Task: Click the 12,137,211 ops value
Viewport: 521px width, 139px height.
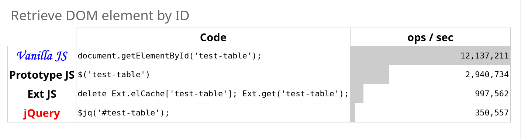Action: 484,56
